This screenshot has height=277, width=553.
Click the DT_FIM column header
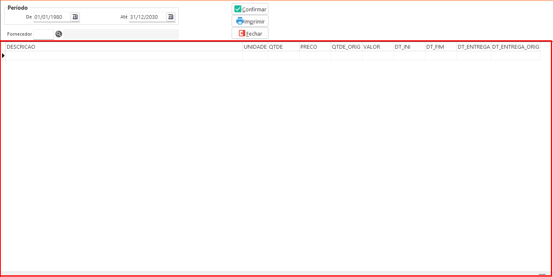441,47
